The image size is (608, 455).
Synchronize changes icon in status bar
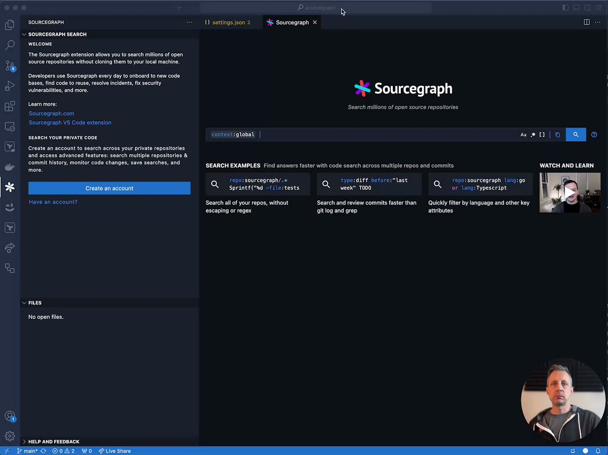tap(43, 451)
